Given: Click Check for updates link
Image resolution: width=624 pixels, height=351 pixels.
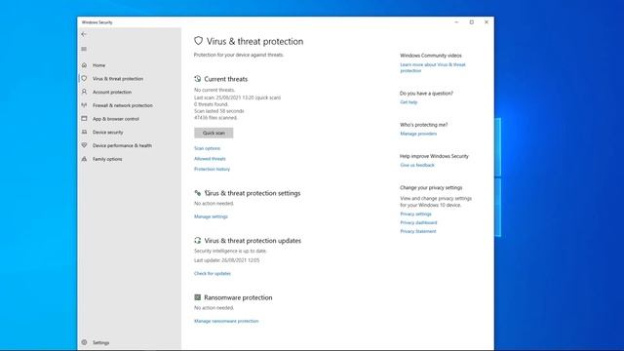Looking at the screenshot, I should pyautogui.click(x=213, y=274).
